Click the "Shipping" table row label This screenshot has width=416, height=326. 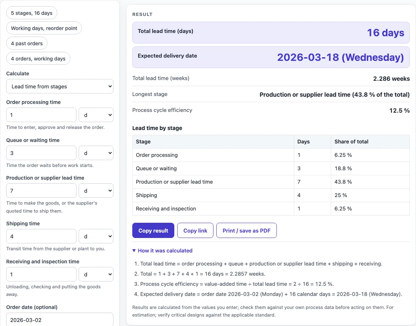point(146,195)
